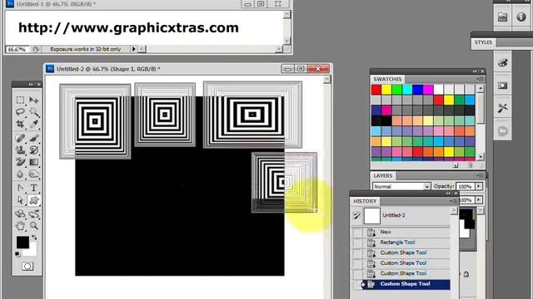Click the Opacity 100% field

pyautogui.click(x=466, y=186)
